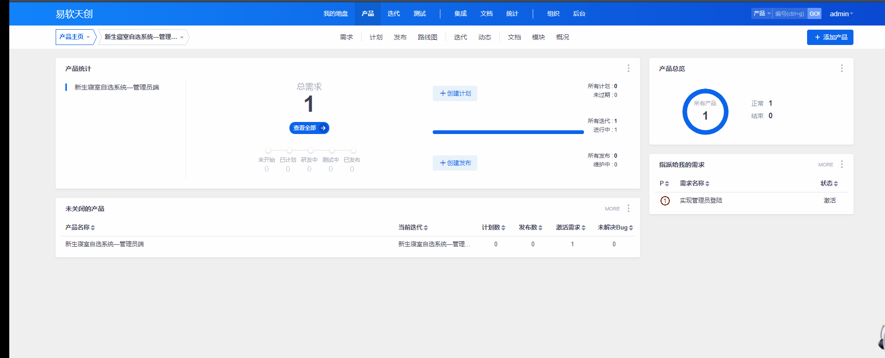
Task: Open requirement 实现管理员登陆
Action: pyautogui.click(x=701, y=200)
